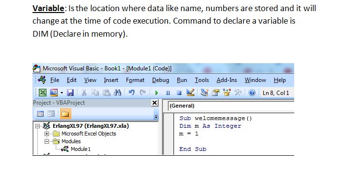Click code line 'End Sub'
The image size is (348, 176).
193,149
